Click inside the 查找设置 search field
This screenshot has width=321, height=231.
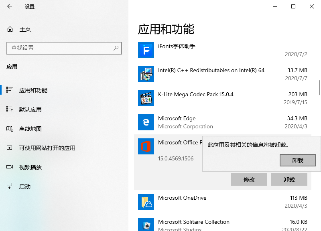(60, 48)
